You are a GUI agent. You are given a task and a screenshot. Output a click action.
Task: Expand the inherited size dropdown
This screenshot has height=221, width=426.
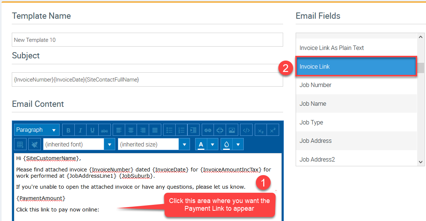[x=184, y=144]
